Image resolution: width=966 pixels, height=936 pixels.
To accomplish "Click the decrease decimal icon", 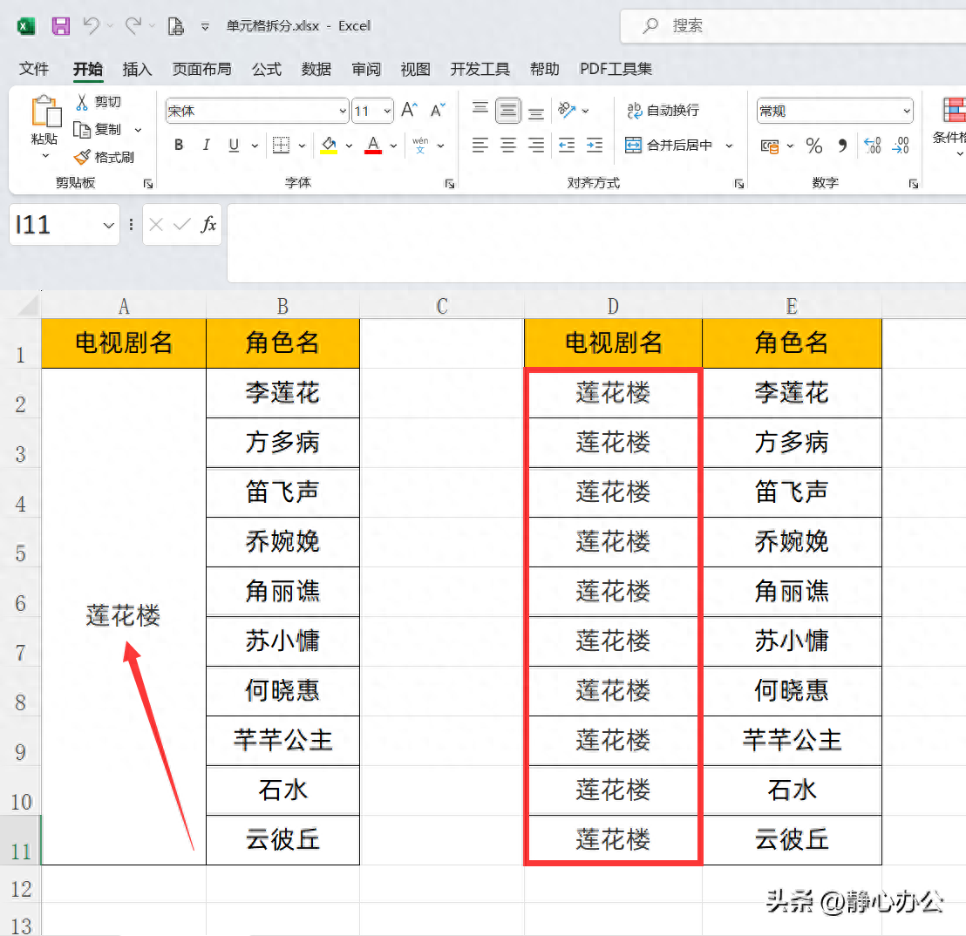I will click(x=900, y=146).
